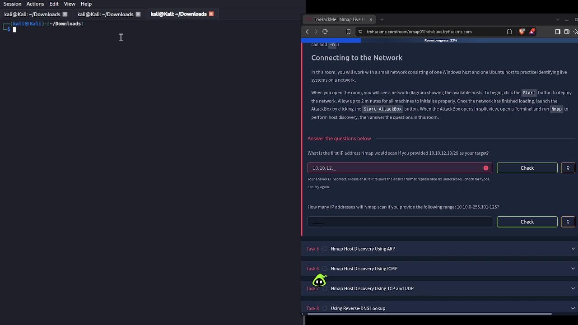This screenshot has height=325, width=578.
Task: Focus the 10.10.12 answer input field
Action: (400, 168)
